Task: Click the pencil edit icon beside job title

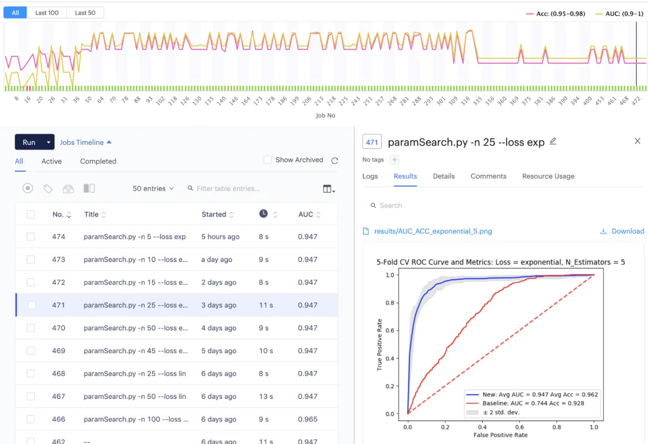Action: point(552,142)
